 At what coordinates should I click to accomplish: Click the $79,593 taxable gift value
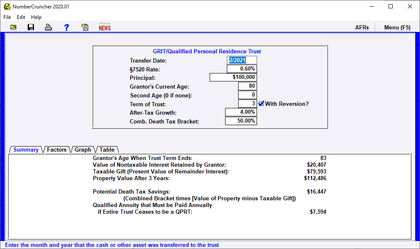click(x=316, y=171)
